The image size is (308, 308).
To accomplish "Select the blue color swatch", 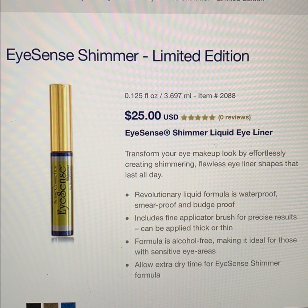I will 68,305.
